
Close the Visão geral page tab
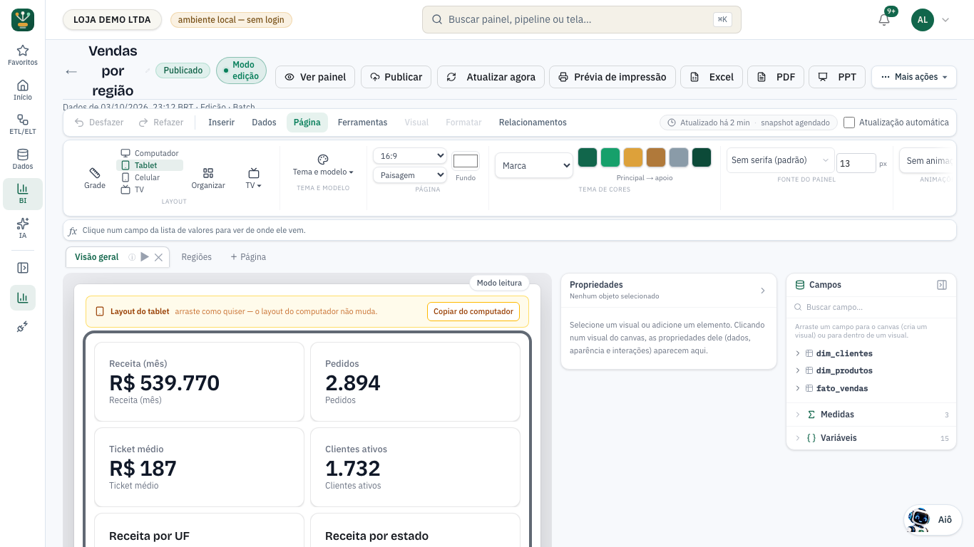pos(159,257)
